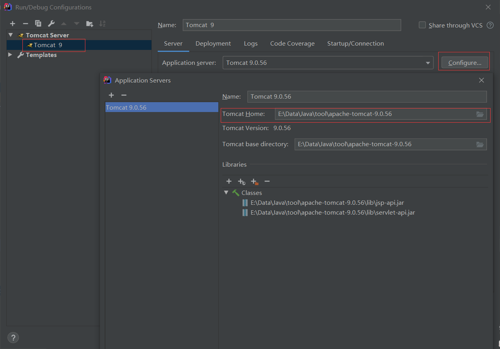The image size is (500, 349).
Task: Click the application server Name field
Action: [x=367, y=97]
